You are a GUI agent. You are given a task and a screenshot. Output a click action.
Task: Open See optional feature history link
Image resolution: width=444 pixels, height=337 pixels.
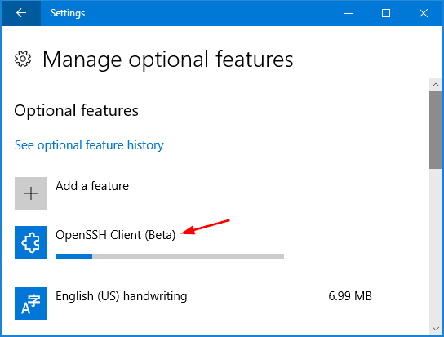click(89, 145)
